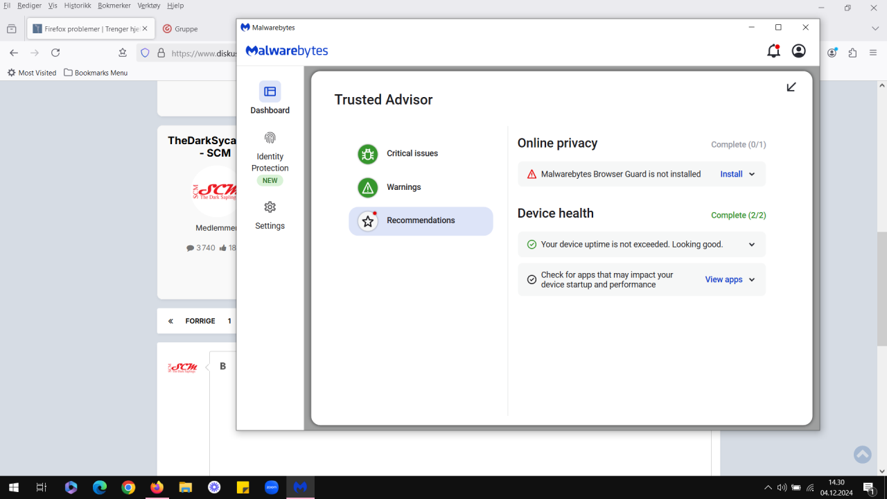Open Malwarebytes notifications bell
887x499 pixels.
(x=773, y=51)
